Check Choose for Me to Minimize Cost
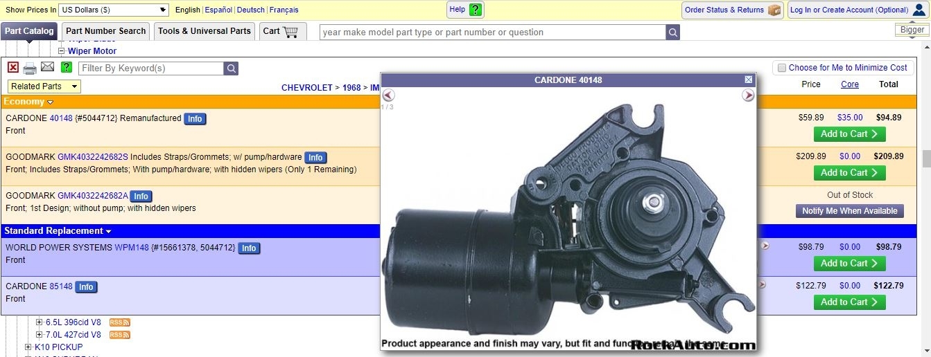The width and height of the screenshot is (931, 357). [x=782, y=68]
